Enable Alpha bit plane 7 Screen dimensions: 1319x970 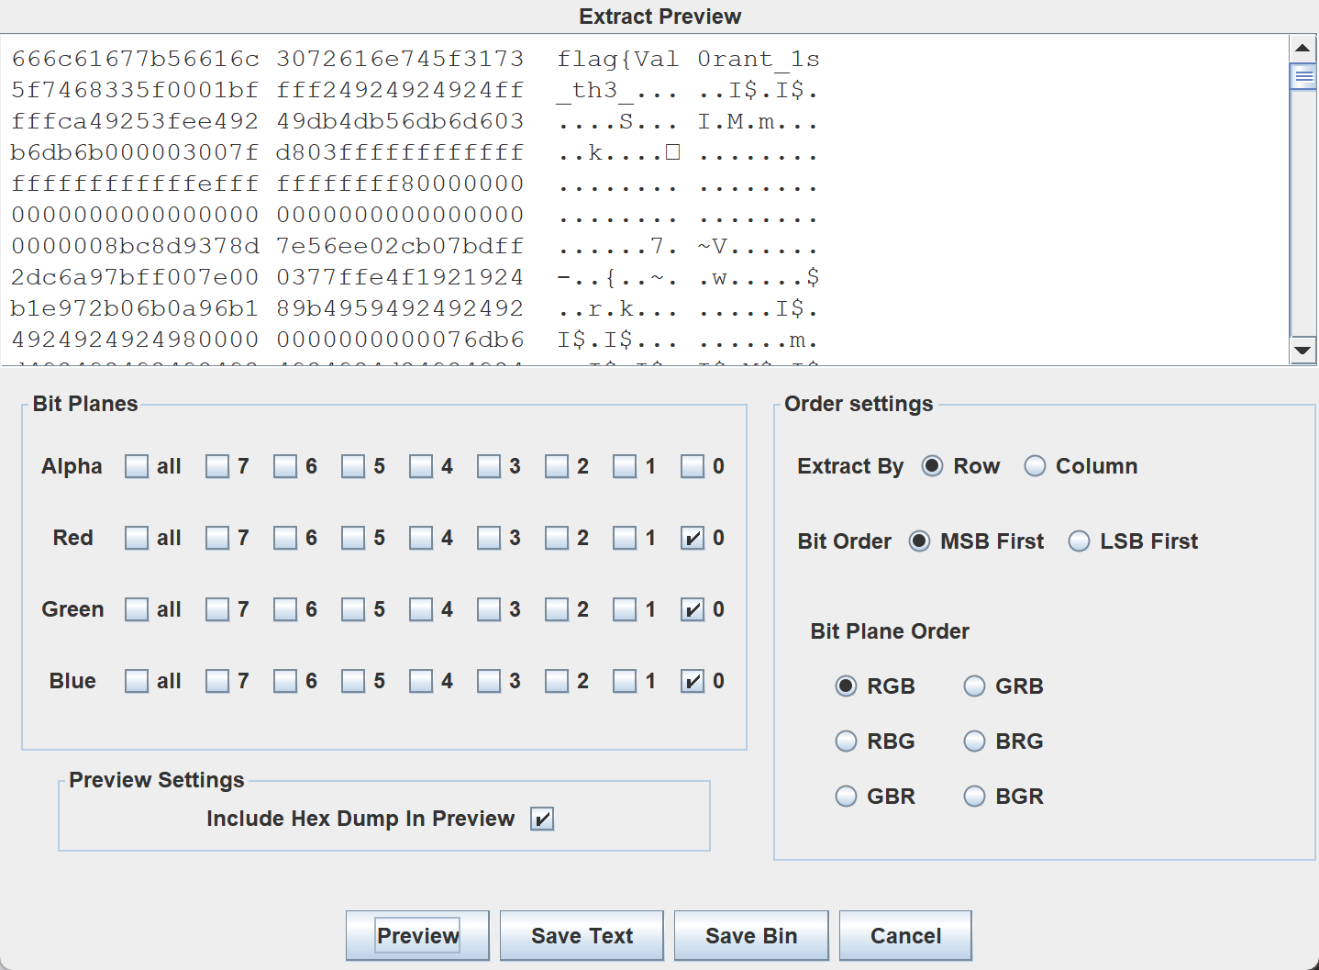(x=217, y=466)
